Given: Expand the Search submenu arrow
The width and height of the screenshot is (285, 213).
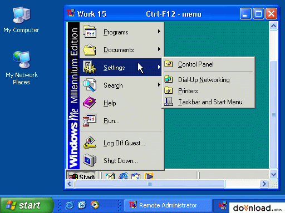Looking at the screenshot, I should (x=159, y=85).
